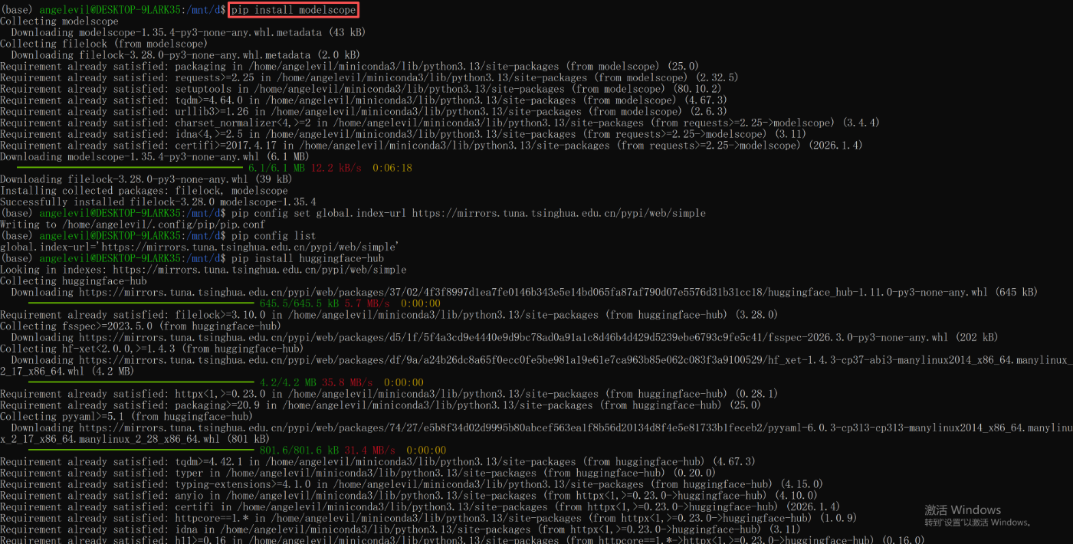Click 'Successfully installed filelock-3.28.0 modelscope-1.35.4' line
Viewport: 1073px width, 544px height.
click(x=158, y=202)
